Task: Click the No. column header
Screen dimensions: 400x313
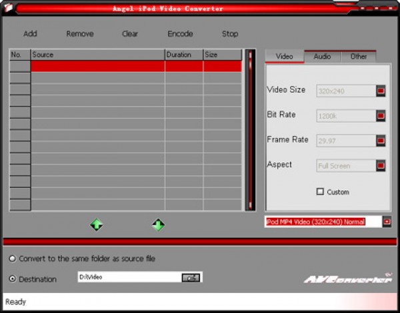Action: point(20,55)
